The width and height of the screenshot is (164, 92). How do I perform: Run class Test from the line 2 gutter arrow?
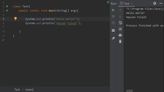click(7, 6)
